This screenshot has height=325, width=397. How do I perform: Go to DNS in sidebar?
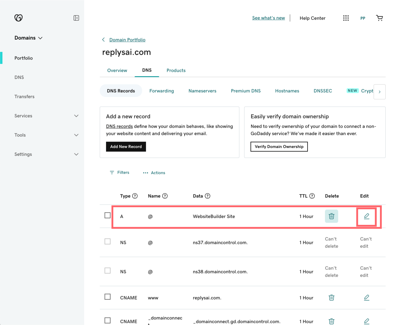[19, 77]
